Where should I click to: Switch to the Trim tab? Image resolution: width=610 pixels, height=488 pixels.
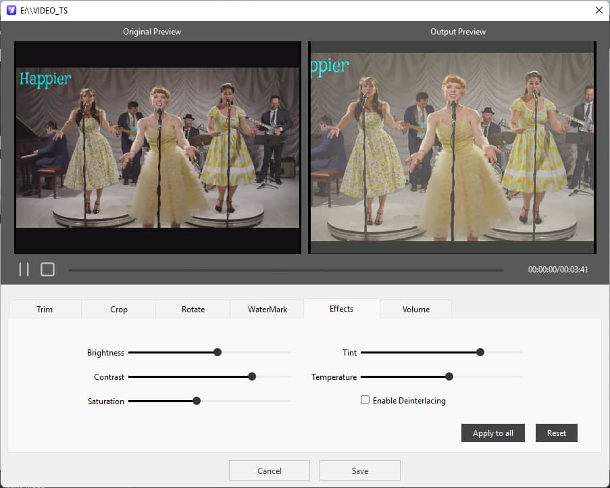[45, 309]
